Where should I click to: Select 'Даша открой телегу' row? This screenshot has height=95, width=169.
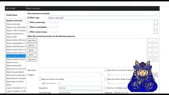click(16, 50)
